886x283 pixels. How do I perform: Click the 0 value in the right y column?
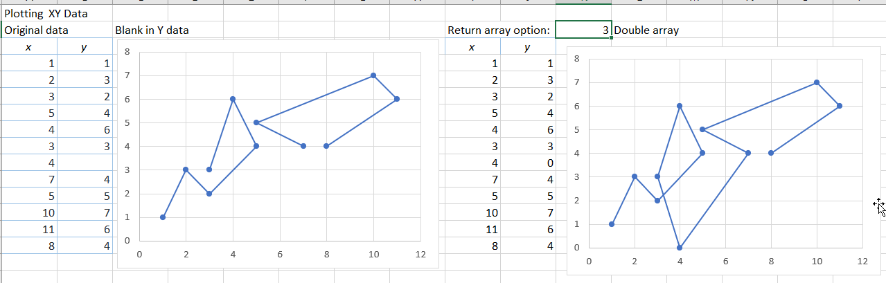(528, 163)
